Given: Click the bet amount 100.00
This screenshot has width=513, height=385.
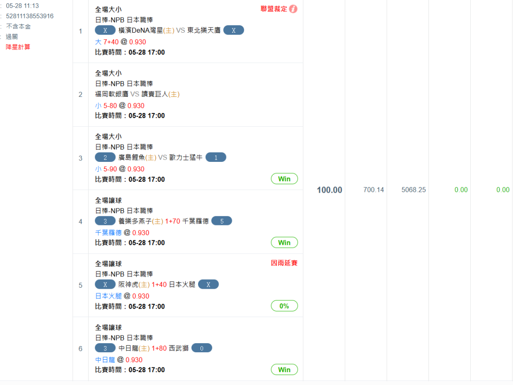Looking at the screenshot, I should (x=329, y=190).
